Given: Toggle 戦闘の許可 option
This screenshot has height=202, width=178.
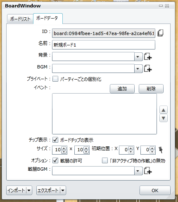Looking at the screenshot, I should 55,160.
